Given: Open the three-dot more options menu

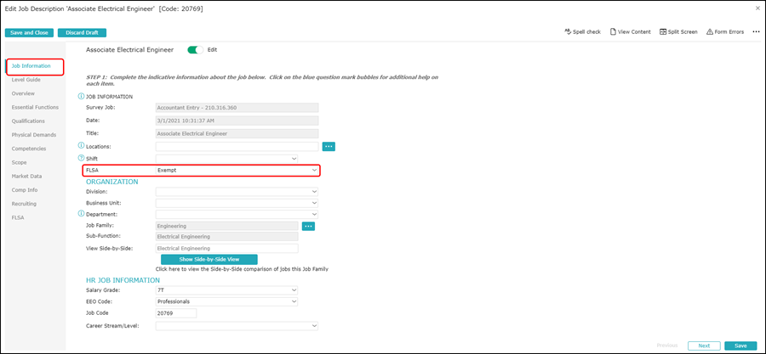Looking at the screenshot, I should click(x=756, y=31).
